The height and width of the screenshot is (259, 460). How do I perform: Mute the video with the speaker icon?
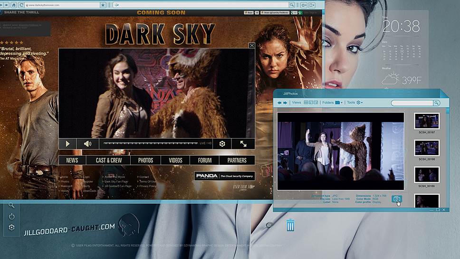pos(87,144)
